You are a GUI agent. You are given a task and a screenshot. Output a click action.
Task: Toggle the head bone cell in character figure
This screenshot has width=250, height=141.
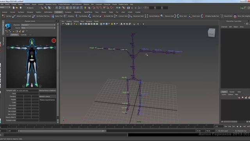[32, 42]
